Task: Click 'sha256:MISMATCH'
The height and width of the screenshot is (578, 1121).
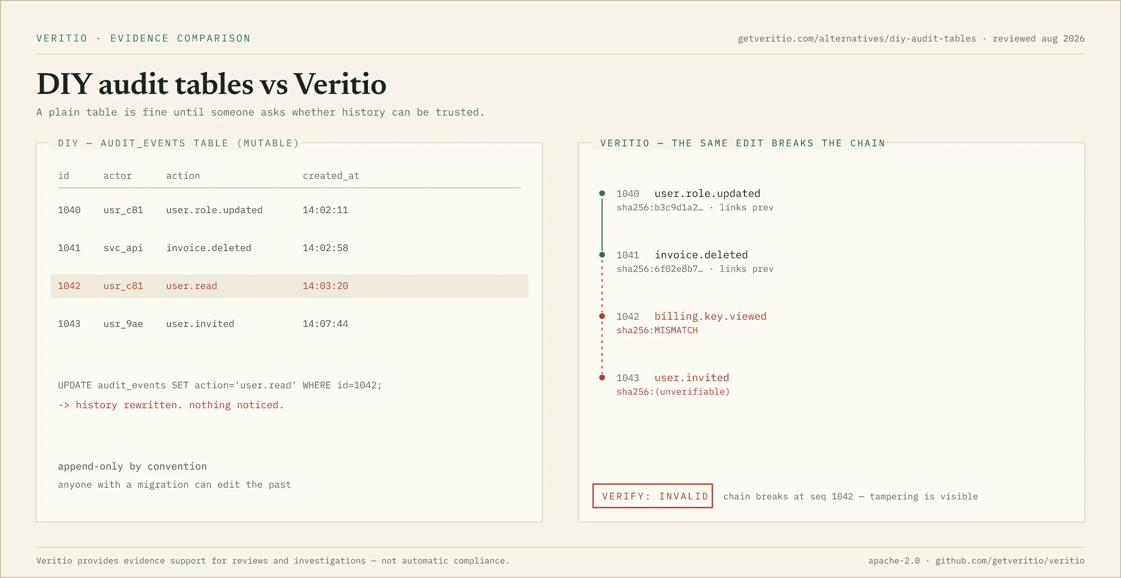Action: coord(657,331)
